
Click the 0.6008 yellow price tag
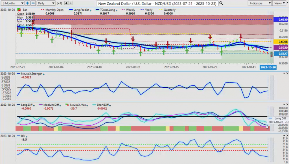[x=281, y=42]
